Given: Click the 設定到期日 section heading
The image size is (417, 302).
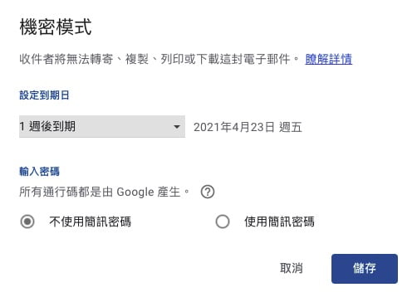Looking at the screenshot, I should coord(44,95).
